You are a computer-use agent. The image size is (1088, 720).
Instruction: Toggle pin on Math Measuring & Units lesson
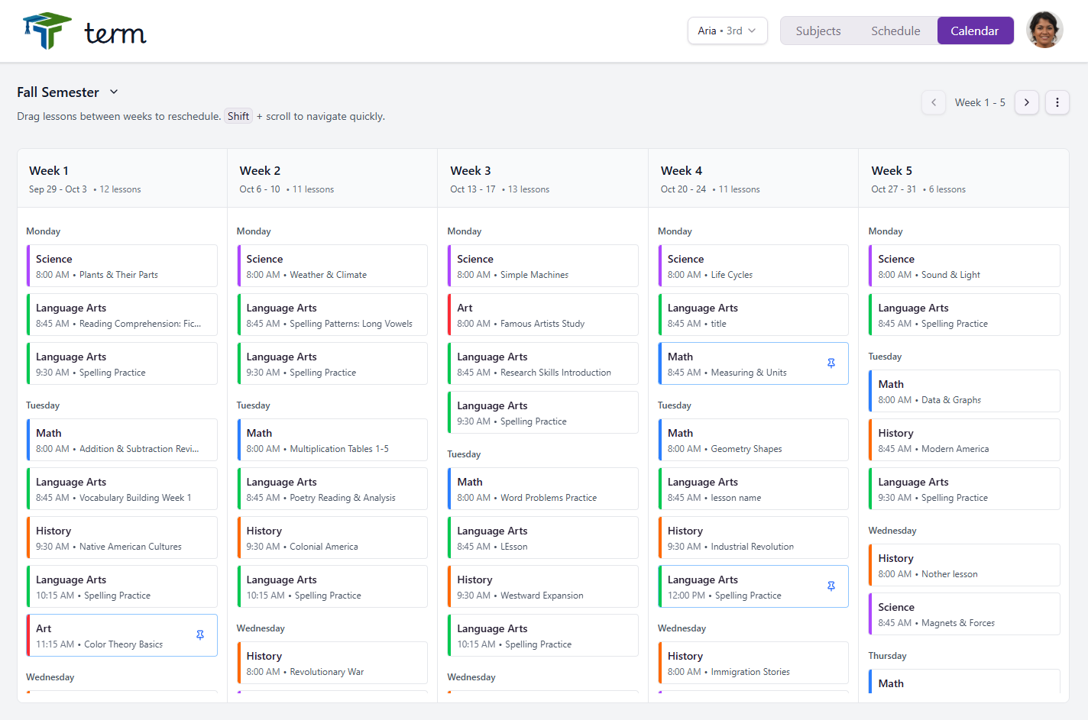pyautogui.click(x=831, y=363)
